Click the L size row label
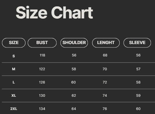Image resolution: width=155 pixels, height=114 pixels. tap(14, 82)
